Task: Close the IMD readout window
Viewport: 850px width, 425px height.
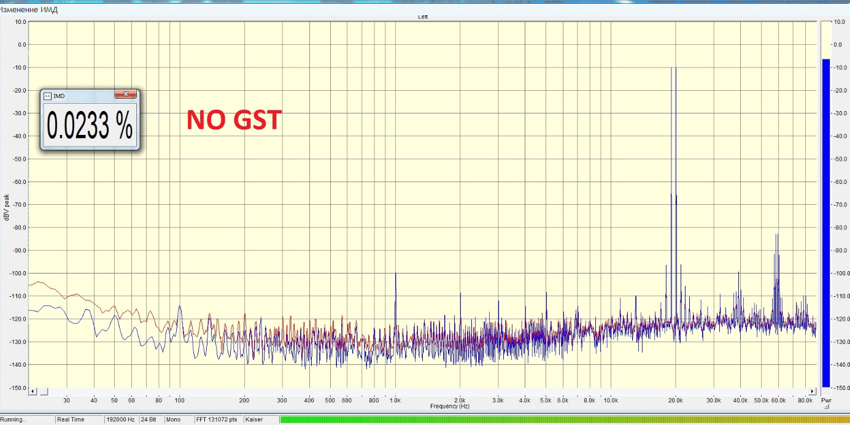Action: click(x=125, y=94)
